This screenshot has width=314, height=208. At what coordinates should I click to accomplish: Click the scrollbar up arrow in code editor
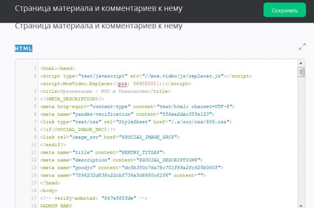coord(301,63)
